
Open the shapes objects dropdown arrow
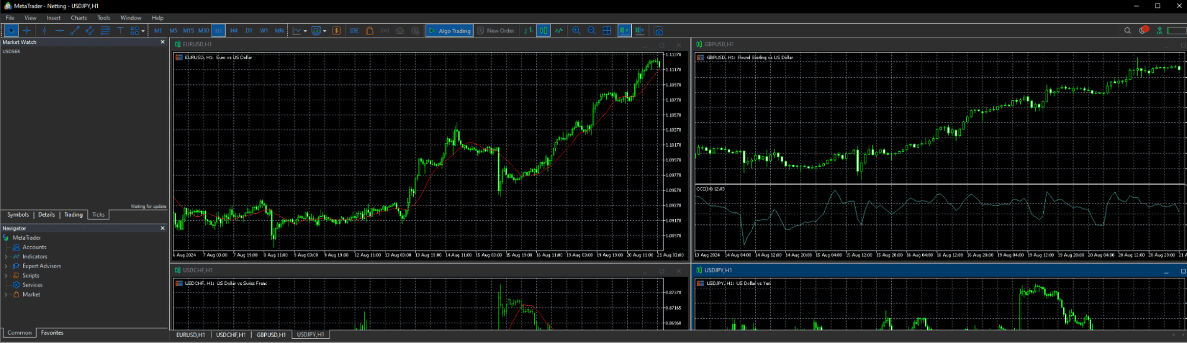click(143, 31)
